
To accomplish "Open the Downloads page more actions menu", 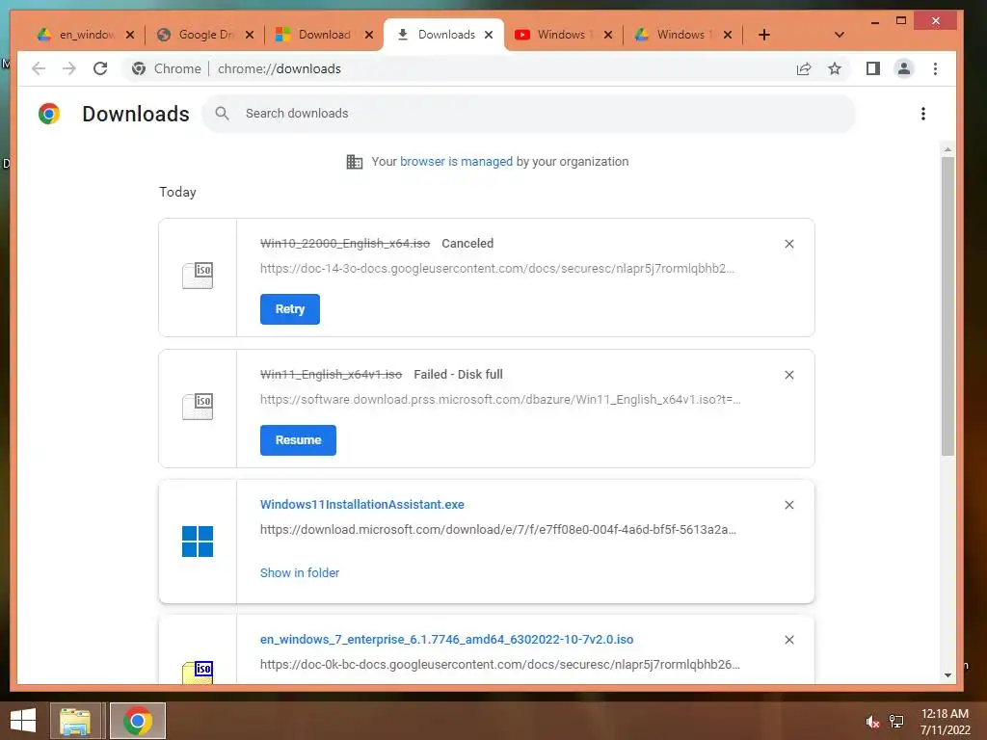I will [x=922, y=114].
